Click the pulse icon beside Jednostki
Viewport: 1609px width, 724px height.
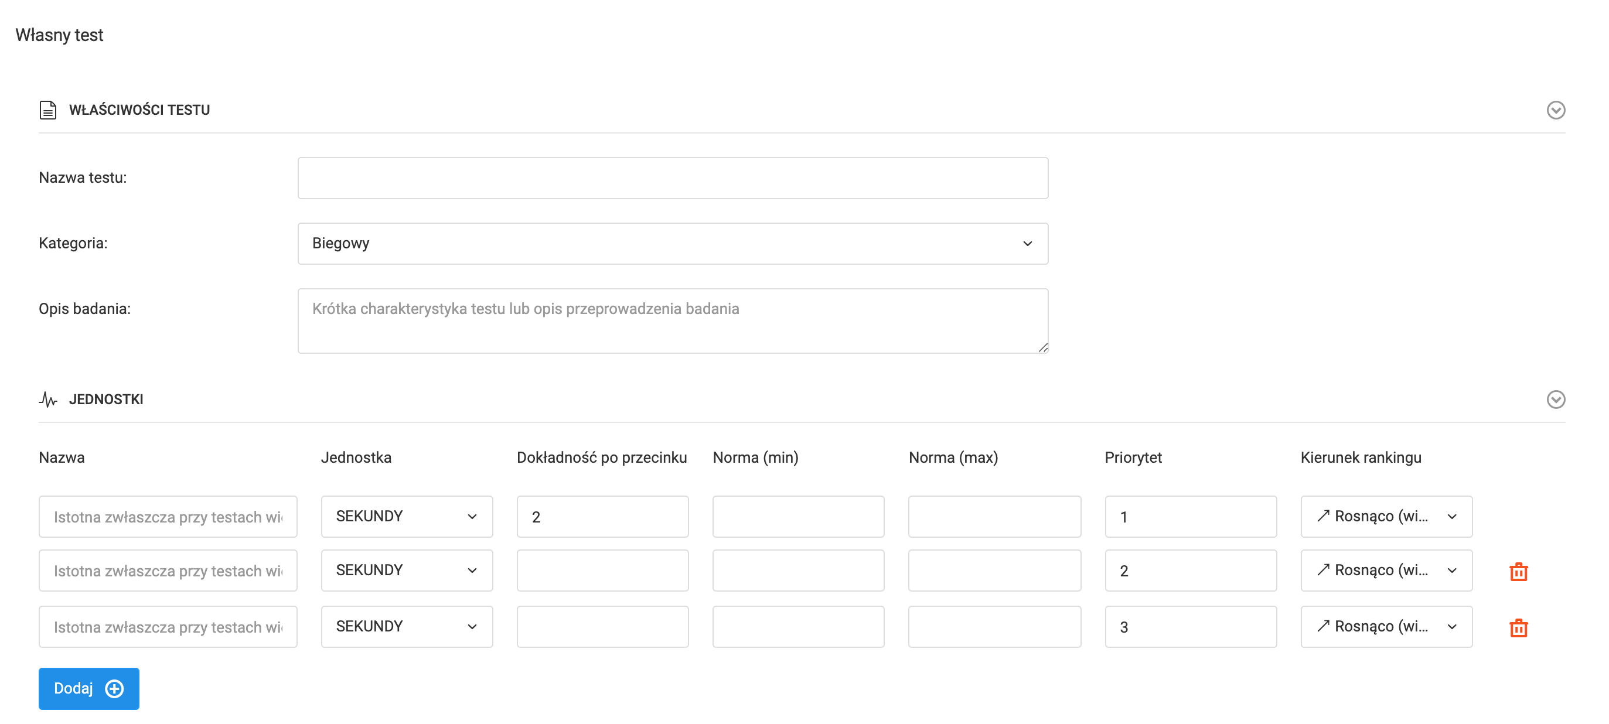pyautogui.click(x=48, y=399)
